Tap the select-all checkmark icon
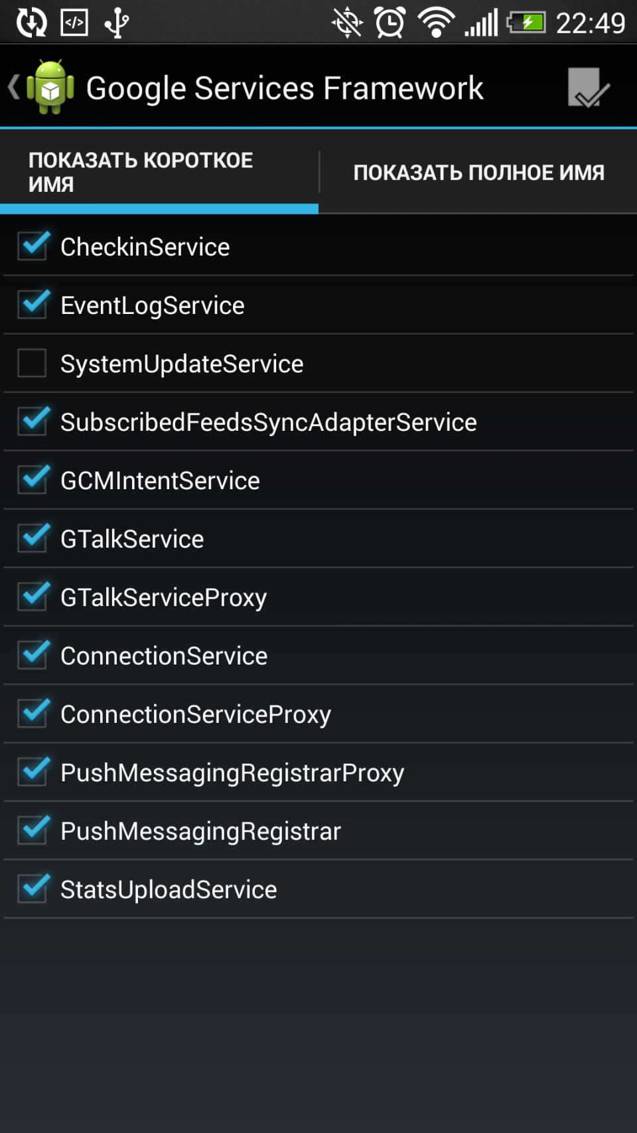637x1133 pixels. point(587,88)
